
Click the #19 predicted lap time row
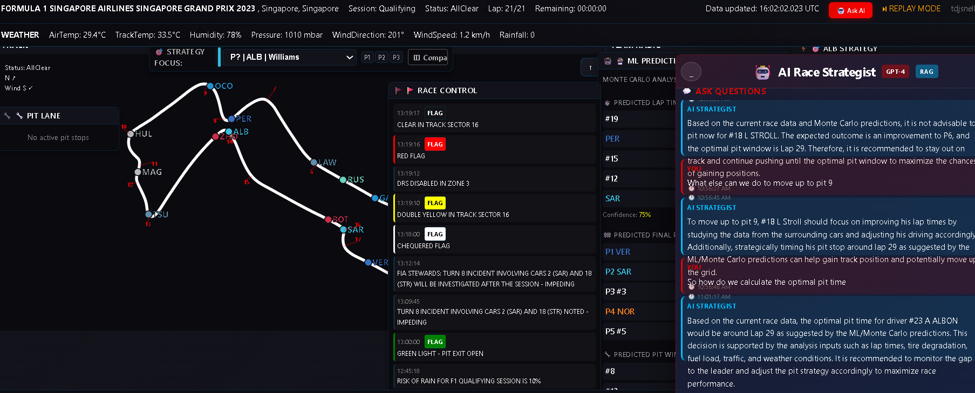click(639, 118)
